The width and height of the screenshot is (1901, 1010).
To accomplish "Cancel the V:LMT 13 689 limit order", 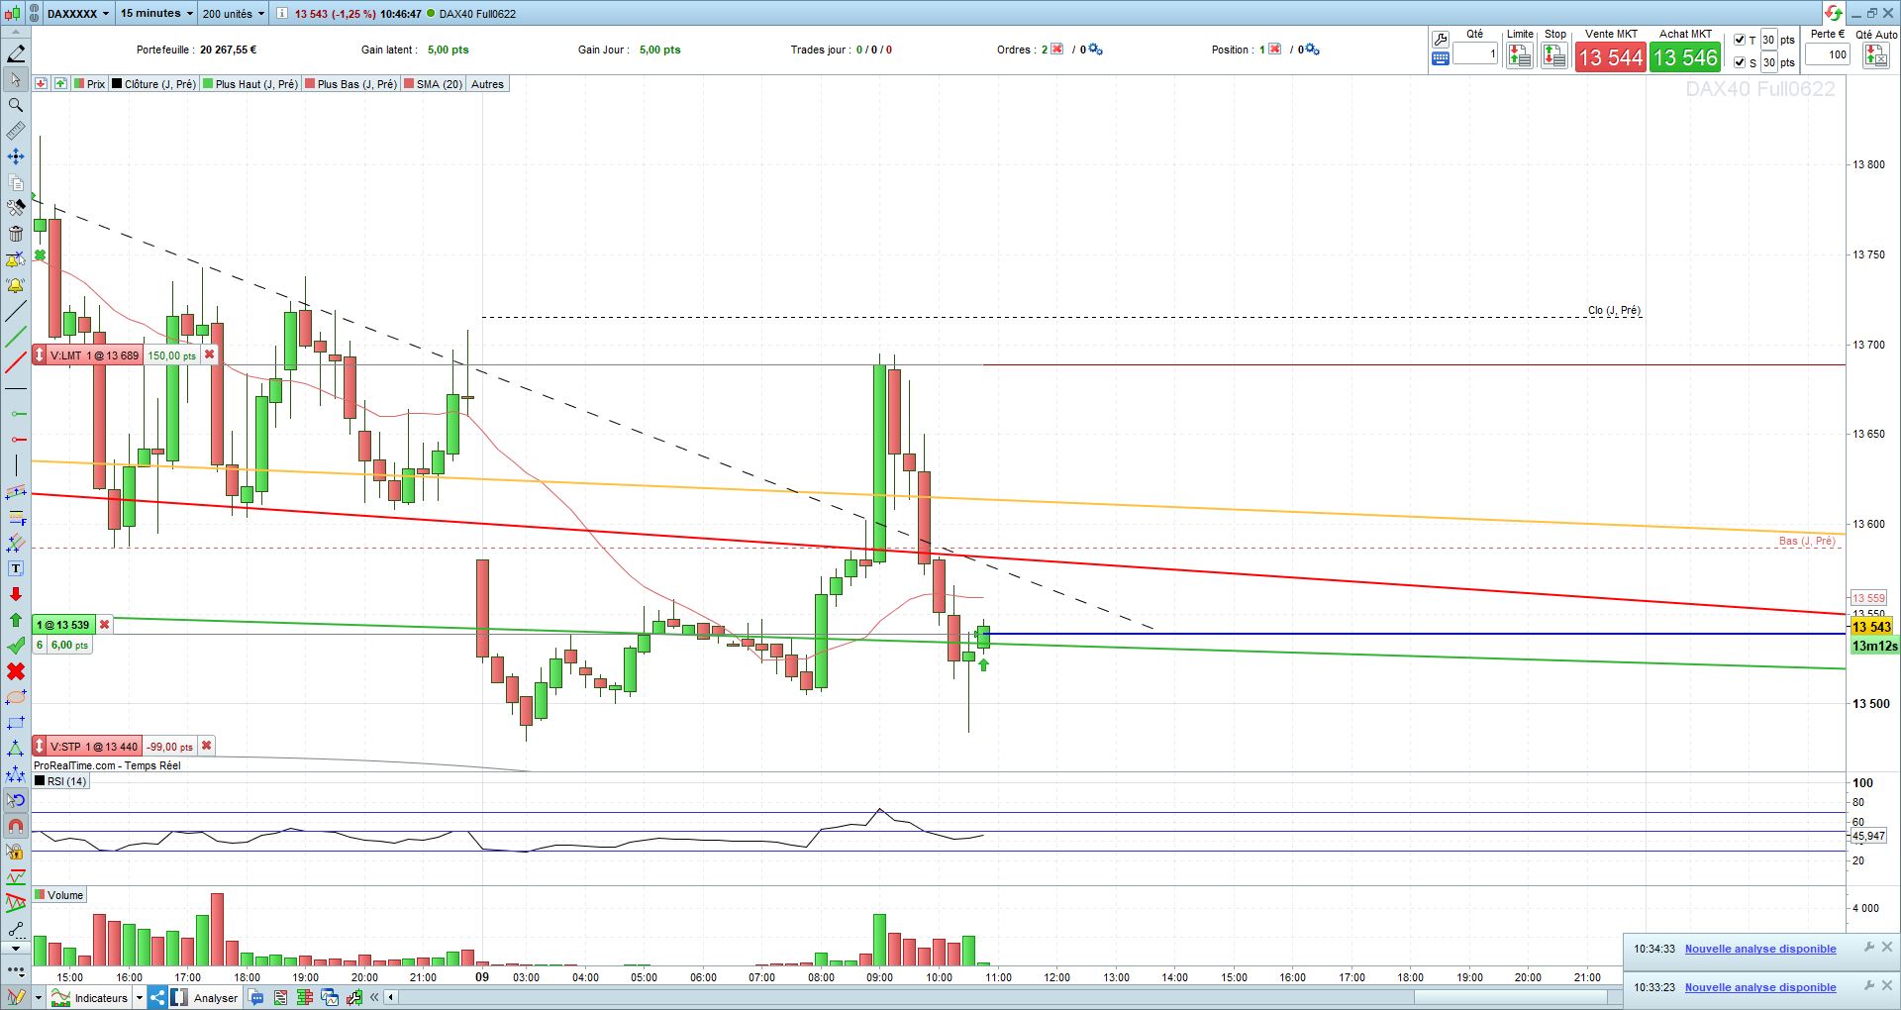I will point(209,354).
